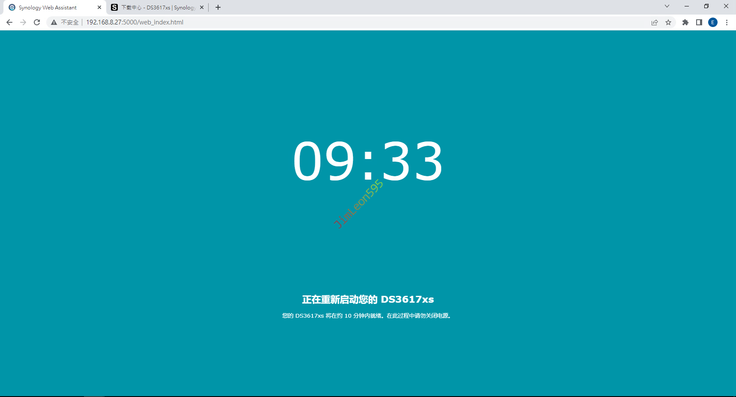Reload the current page

pos(37,22)
